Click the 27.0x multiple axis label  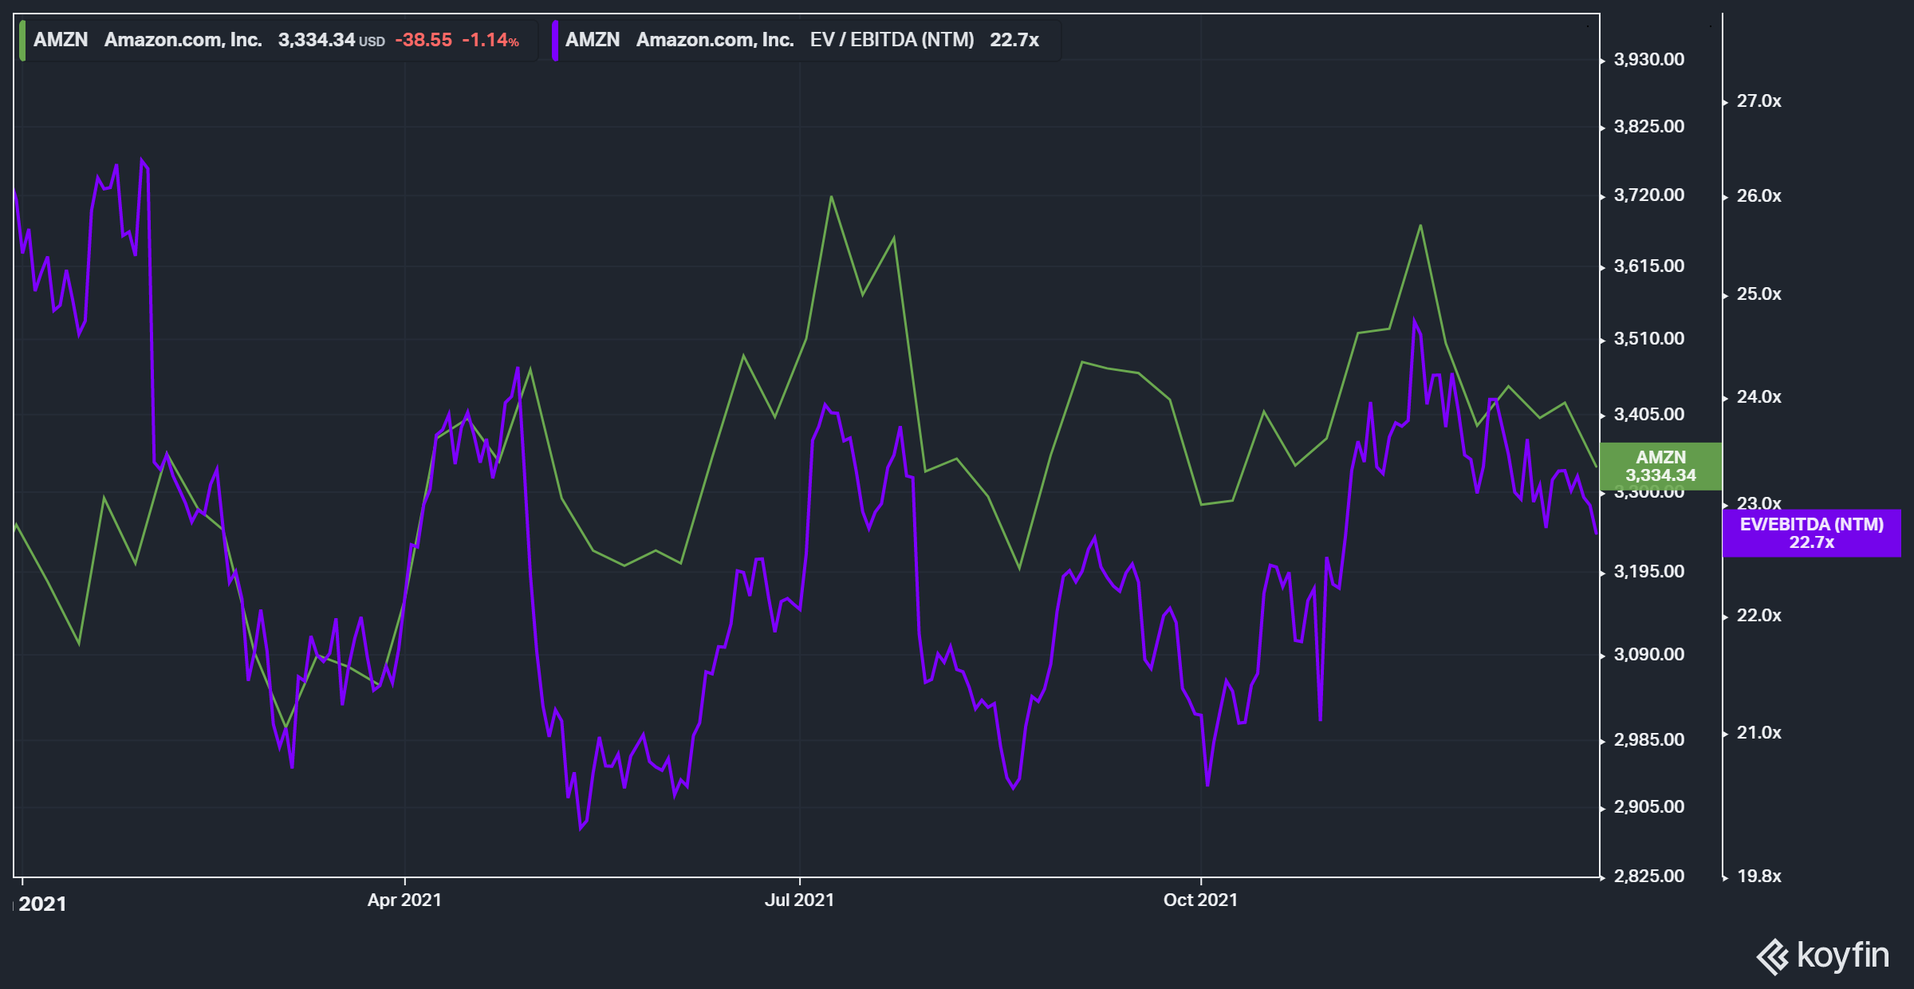point(1758,101)
